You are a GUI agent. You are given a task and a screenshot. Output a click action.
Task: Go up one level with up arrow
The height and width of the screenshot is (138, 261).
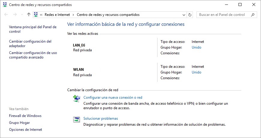[29, 15]
